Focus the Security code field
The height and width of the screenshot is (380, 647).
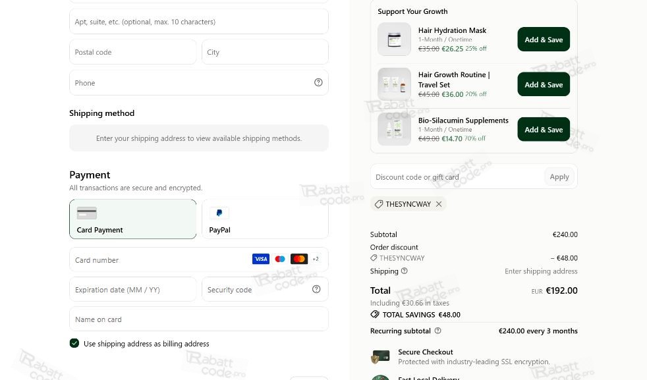click(x=265, y=289)
